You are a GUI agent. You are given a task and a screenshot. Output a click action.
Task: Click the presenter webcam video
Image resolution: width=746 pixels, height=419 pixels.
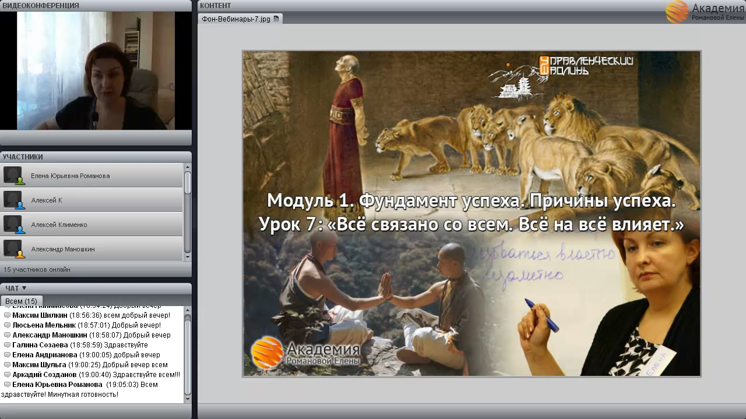96,70
